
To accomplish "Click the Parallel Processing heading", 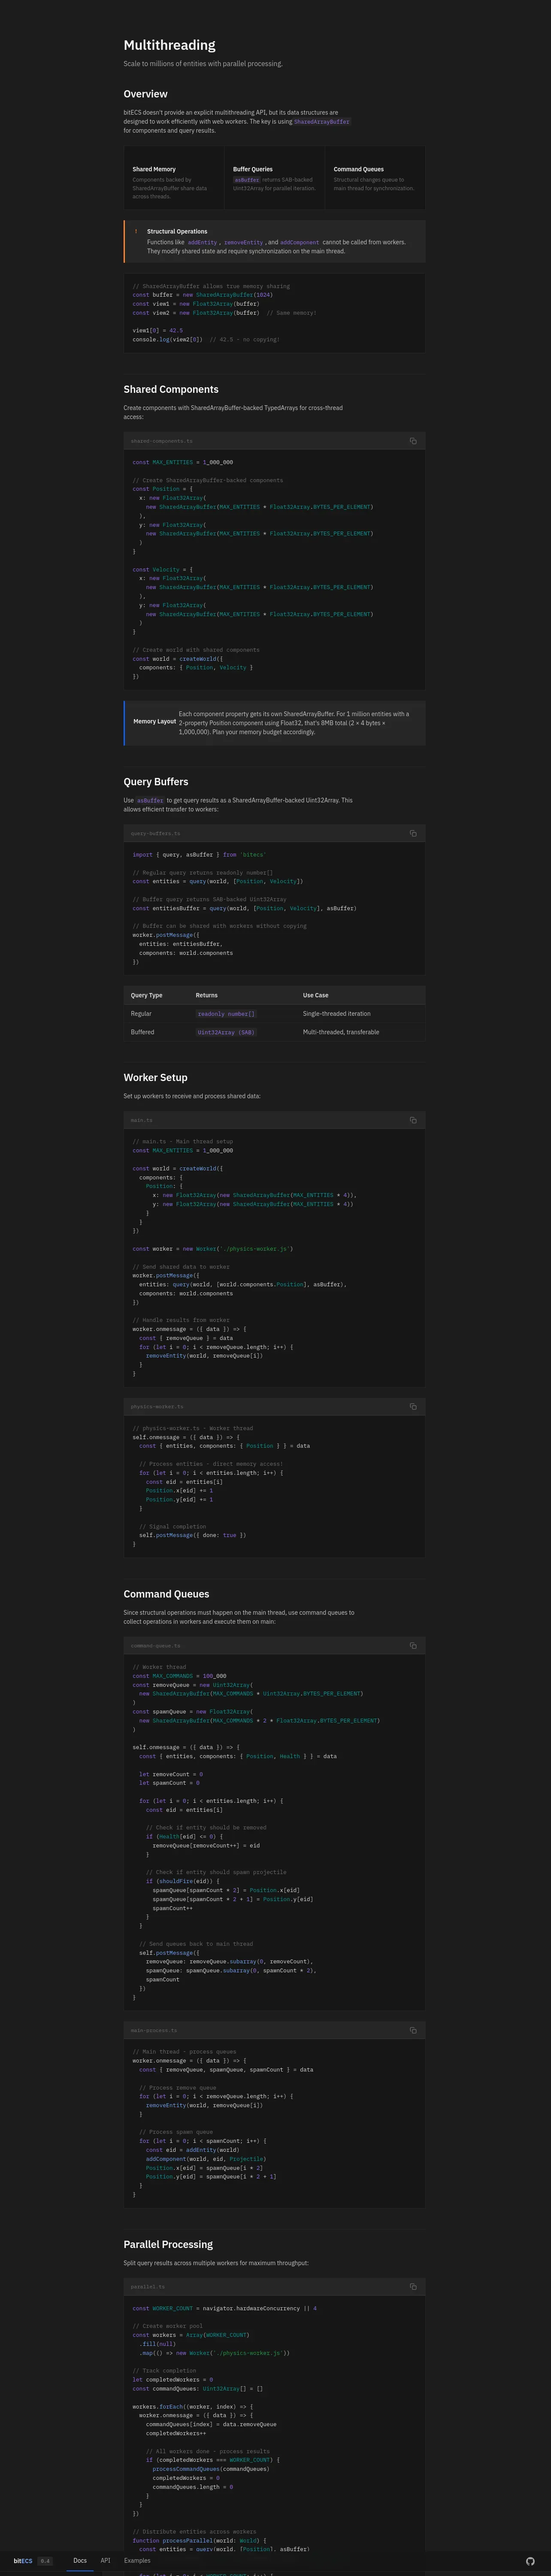I will [168, 2244].
